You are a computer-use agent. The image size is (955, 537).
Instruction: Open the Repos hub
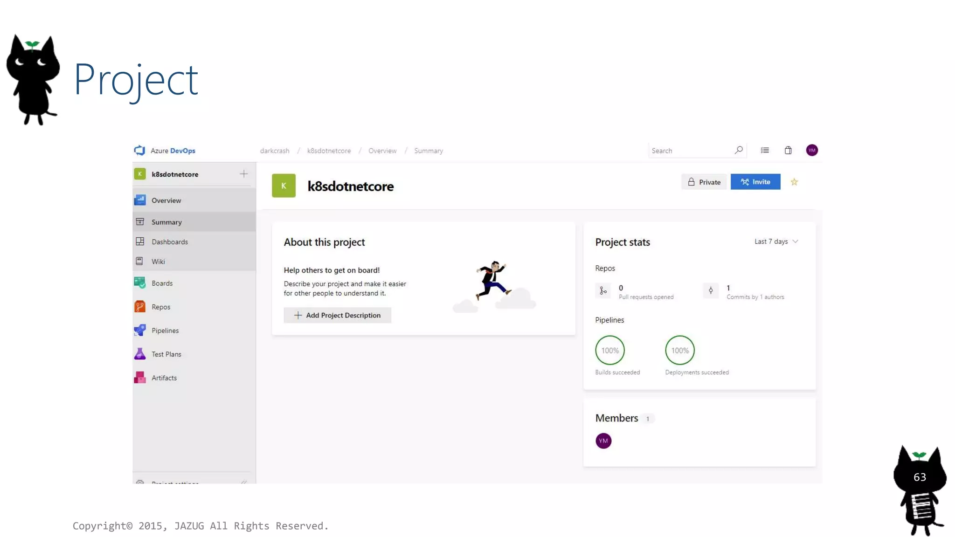pos(160,307)
